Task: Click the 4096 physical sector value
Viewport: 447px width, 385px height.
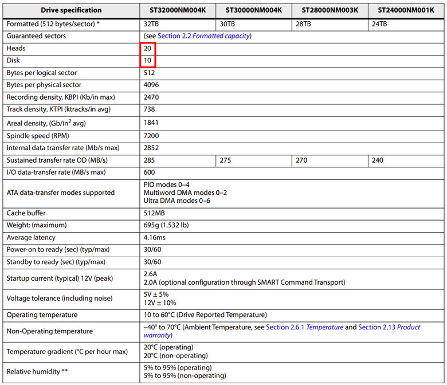Action: pos(151,85)
